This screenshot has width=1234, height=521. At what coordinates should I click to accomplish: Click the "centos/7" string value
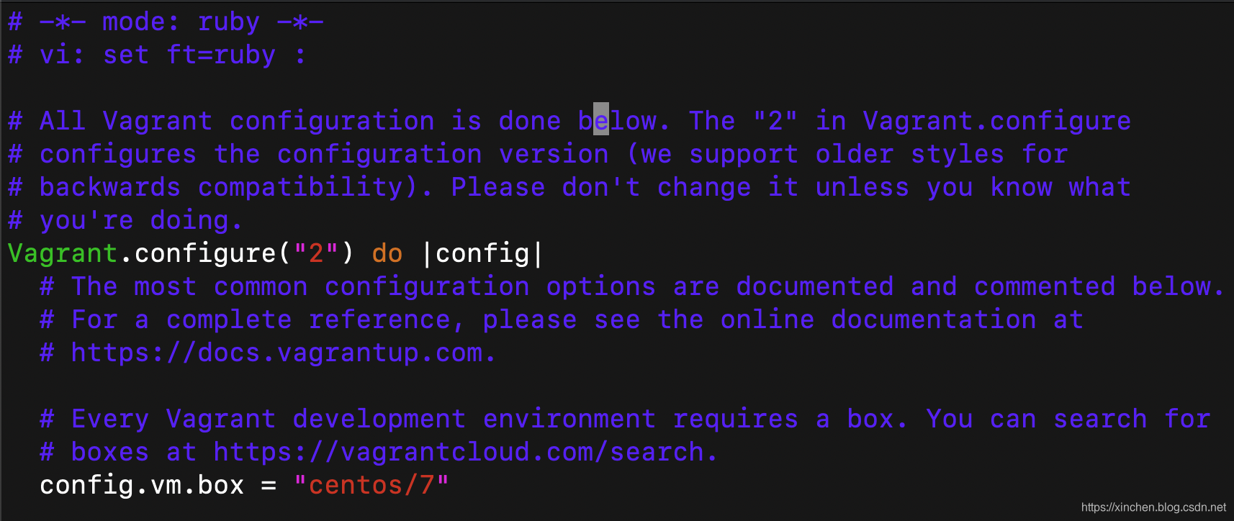371,484
